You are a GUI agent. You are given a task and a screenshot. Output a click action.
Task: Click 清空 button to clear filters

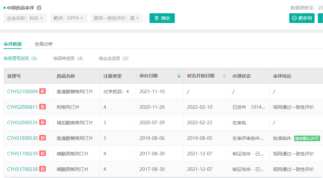162,18
